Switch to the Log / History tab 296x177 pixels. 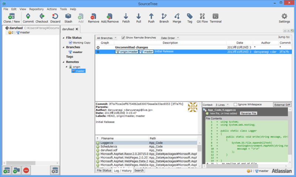pyautogui.click(x=123, y=171)
